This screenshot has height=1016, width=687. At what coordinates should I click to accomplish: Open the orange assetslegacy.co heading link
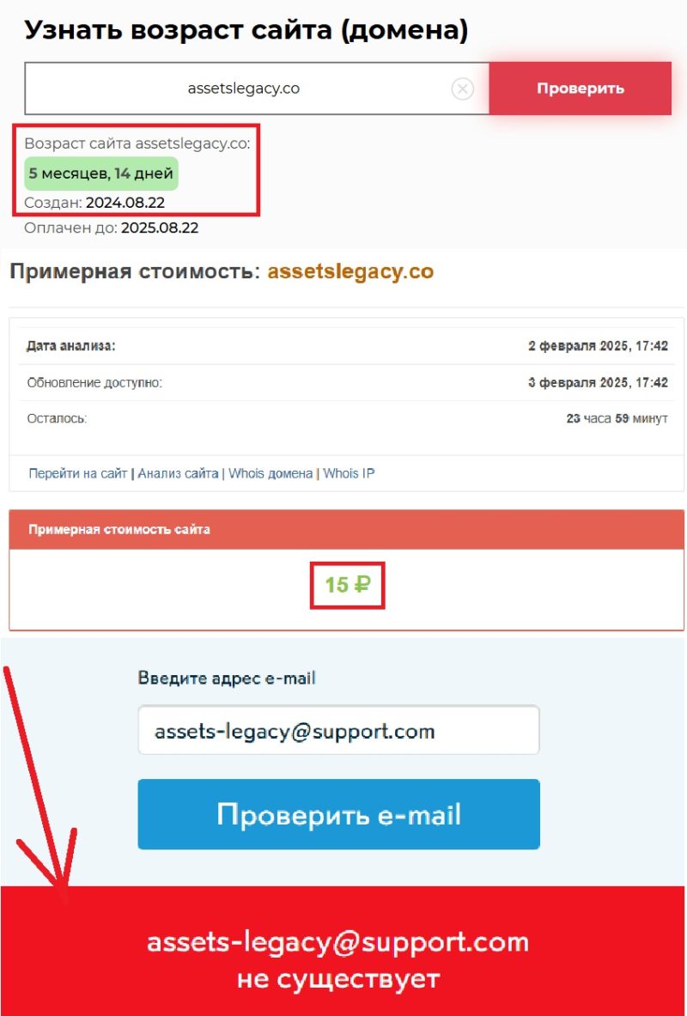pos(350,271)
